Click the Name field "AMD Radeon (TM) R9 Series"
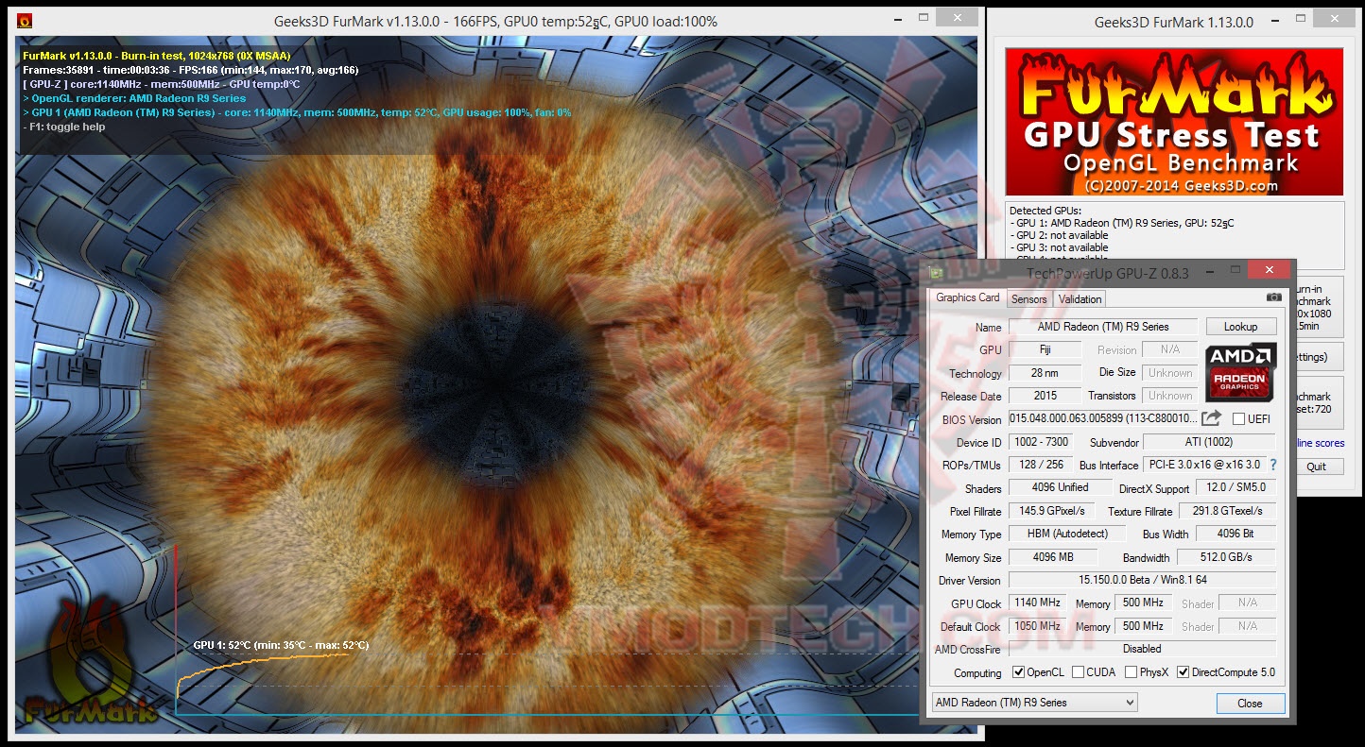 [1103, 327]
